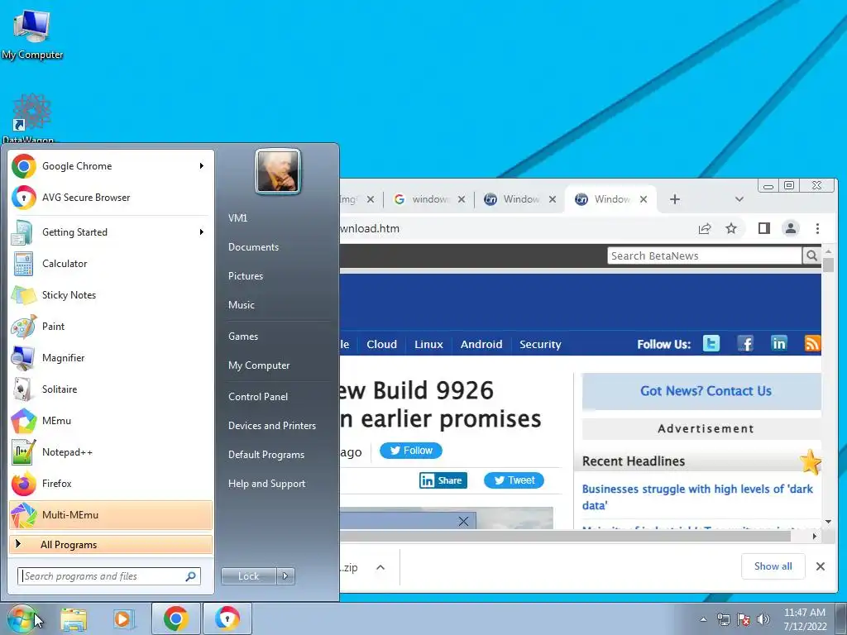Image resolution: width=847 pixels, height=635 pixels.
Task: Open Pictures from Start menu
Action: point(245,276)
